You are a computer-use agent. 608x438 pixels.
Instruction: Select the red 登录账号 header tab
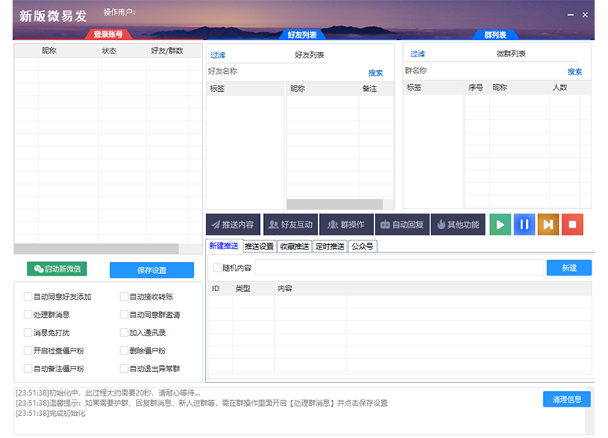(x=108, y=35)
